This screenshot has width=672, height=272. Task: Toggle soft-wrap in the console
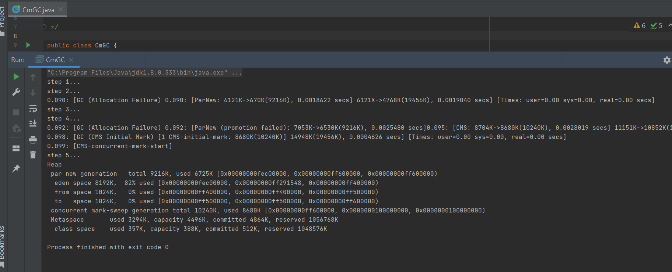[x=33, y=108]
